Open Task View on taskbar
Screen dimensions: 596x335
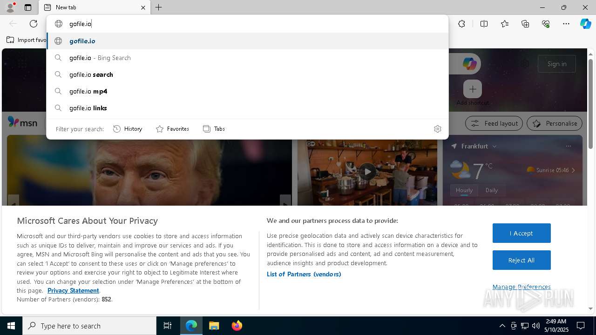pos(168,326)
